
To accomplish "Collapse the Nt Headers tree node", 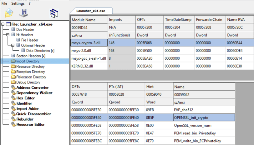I will coord(8,35).
